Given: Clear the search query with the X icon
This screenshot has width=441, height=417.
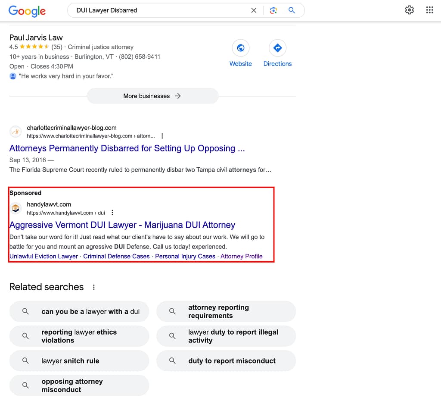Looking at the screenshot, I should click(x=254, y=10).
